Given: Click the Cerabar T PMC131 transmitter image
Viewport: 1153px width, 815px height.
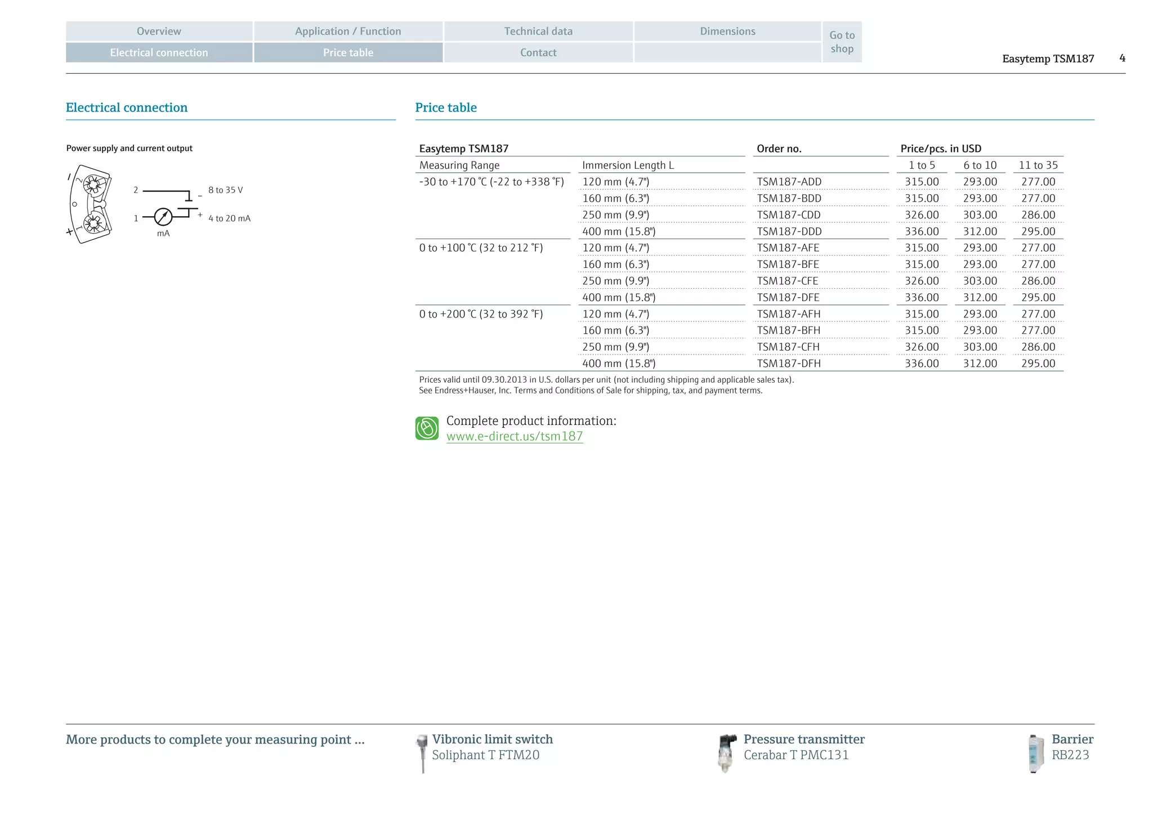Looking at the screenshot, I should tap(726, 753).
